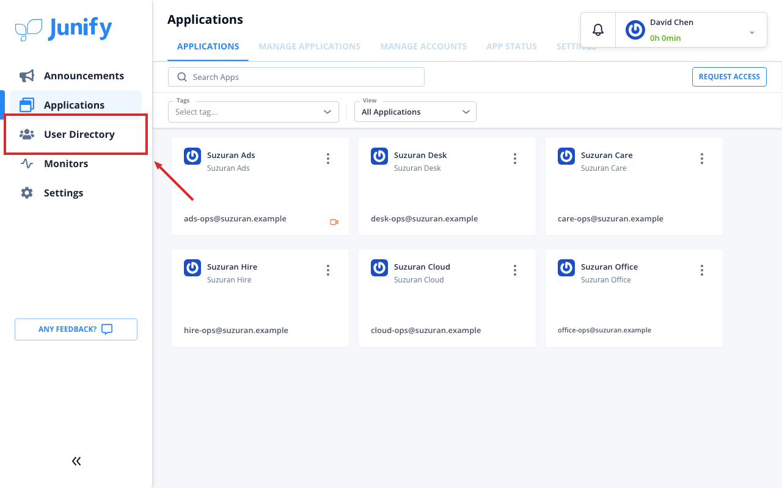Viewport: 782px width, 488px height.
Task: Click office-ops@suzuran.example email
Action: (604, 330)
